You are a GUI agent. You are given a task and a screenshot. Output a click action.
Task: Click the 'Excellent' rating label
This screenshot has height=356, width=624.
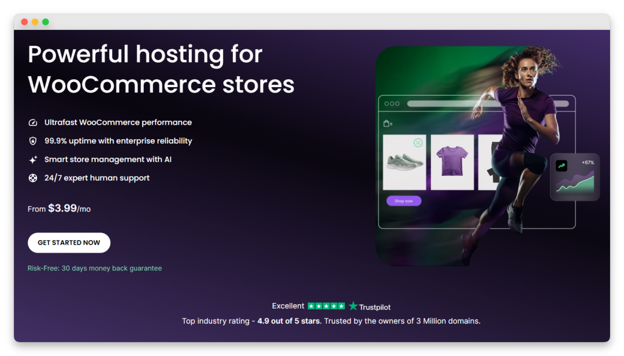pyautogui.click(x=288, y=306)
